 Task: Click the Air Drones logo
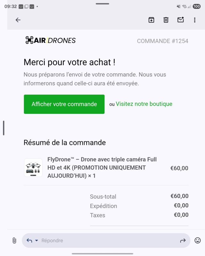[x=51, y=40]
